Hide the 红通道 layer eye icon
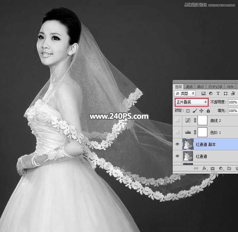The image size is (238, 232). 177,156
